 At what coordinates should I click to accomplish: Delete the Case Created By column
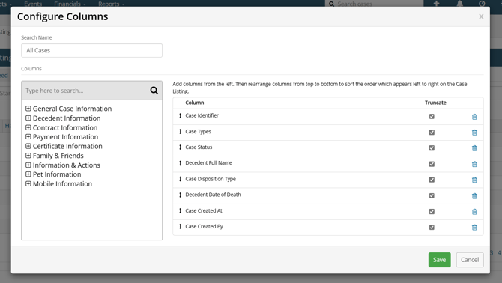point(474,228)
